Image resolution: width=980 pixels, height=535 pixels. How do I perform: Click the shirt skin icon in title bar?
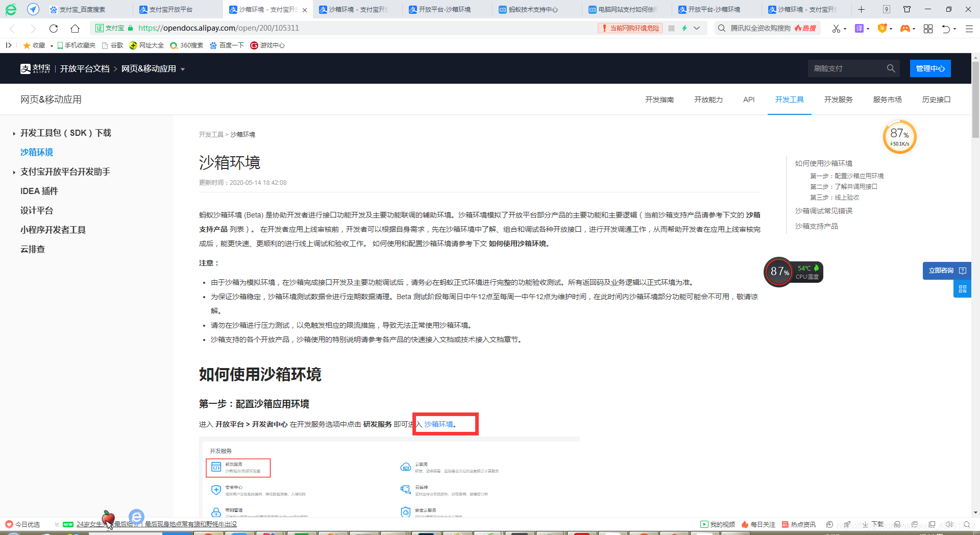click(907, 9)
